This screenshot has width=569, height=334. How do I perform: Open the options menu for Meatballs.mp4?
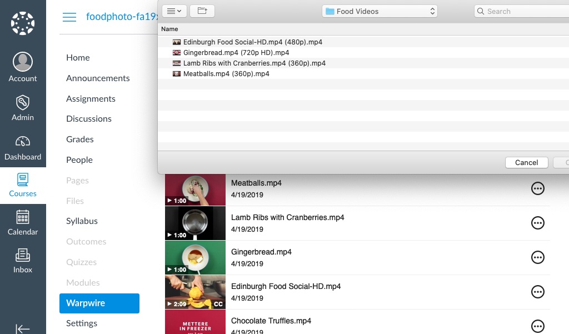tap(538, 188)
